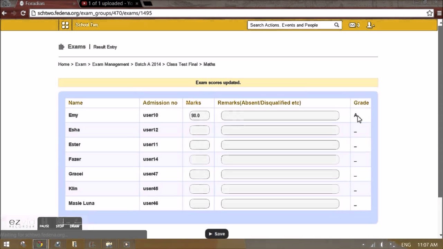443x249 pixels.
Task: Click the Grade column header
Action: pyautogui.click(x=361, y=103)
